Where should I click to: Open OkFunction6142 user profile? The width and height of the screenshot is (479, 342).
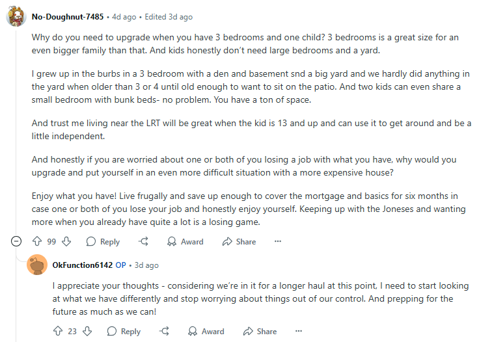(83, 265)
